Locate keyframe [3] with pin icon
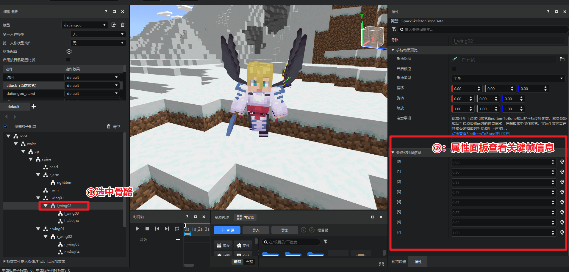The image size is (569, 272). pos(562,192)
